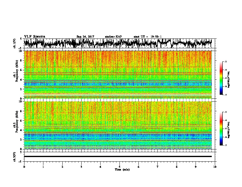The height and width of the screenshot is (187, 242).
Task: Select the "start UT = 19:50:1" text
Action: (x=148, y=37)
